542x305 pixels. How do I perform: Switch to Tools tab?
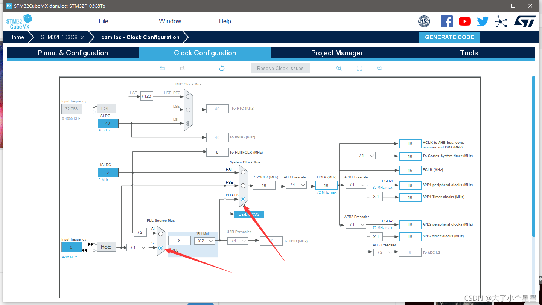(469, 53)
